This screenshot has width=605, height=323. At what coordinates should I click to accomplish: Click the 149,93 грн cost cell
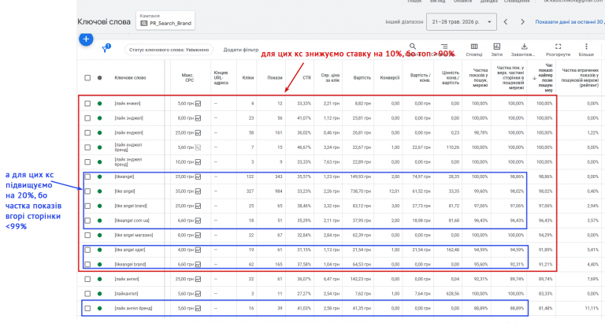(x=362, y=176)
